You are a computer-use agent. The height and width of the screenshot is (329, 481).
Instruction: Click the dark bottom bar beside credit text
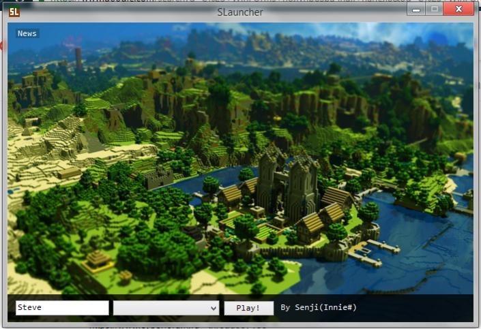click(x=414, y=308)
